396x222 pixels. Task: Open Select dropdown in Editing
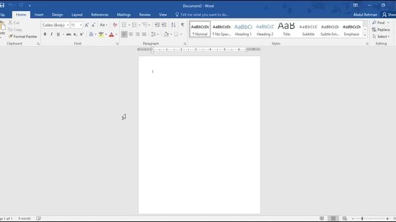[381, 37]
